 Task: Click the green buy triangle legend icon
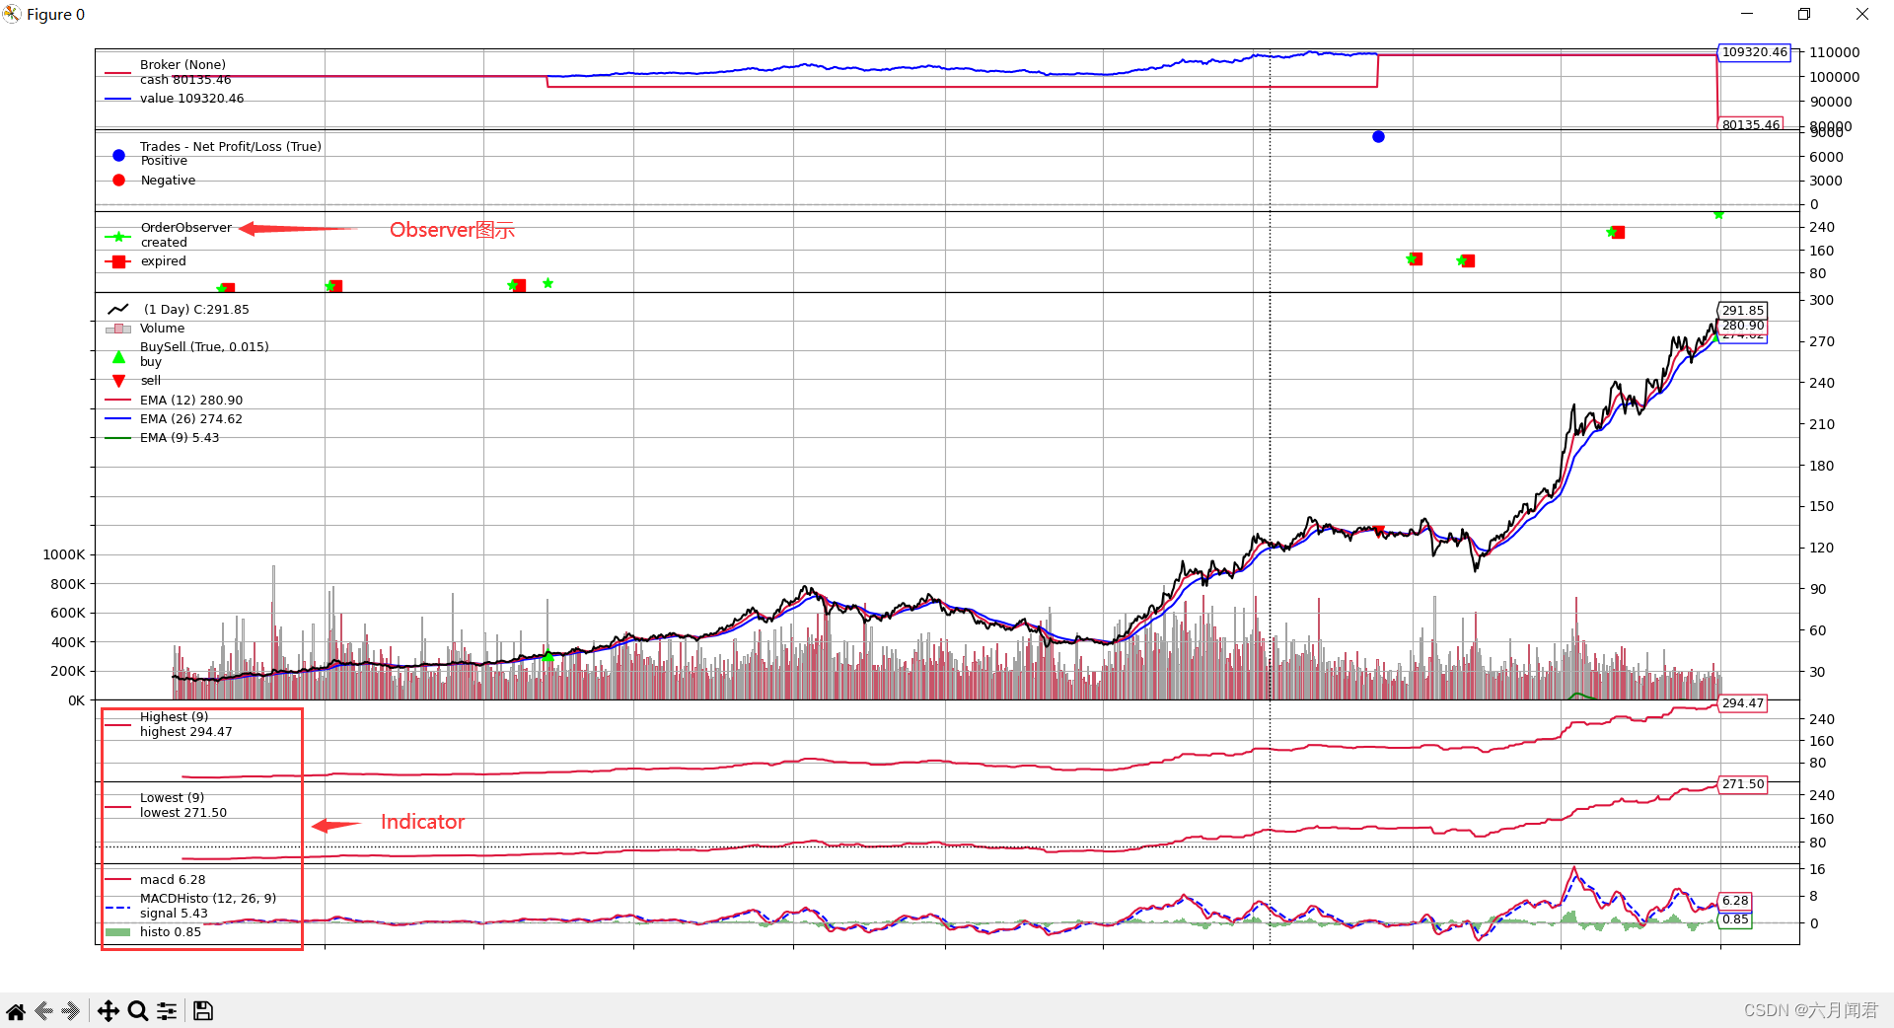pyautogui.click(x=118, y=357)
